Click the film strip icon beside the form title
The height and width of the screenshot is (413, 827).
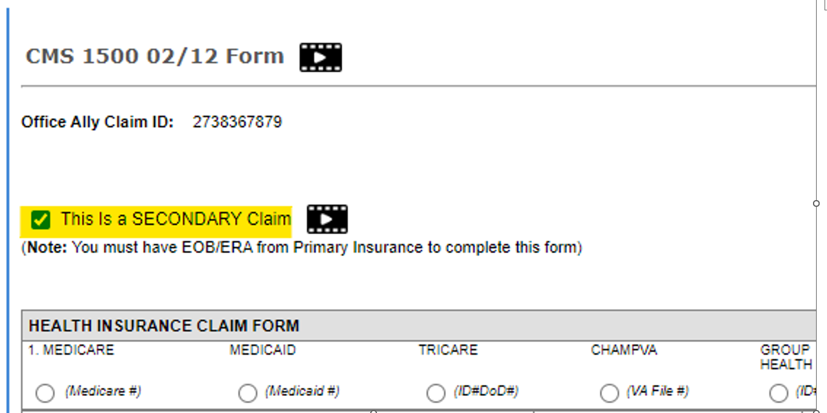[x=322, y=57]
